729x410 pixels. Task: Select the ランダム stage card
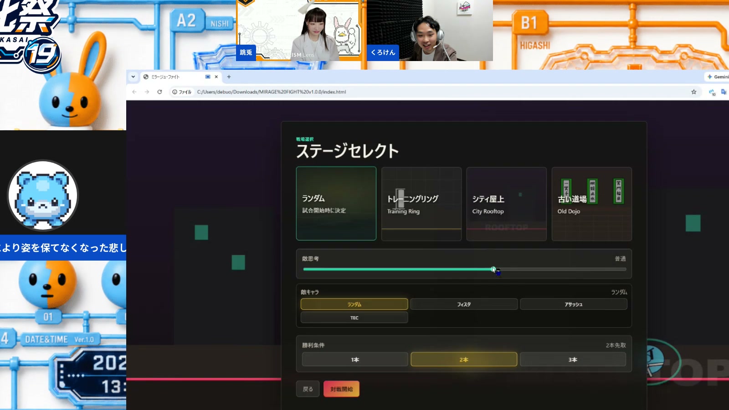pos(336,203)
